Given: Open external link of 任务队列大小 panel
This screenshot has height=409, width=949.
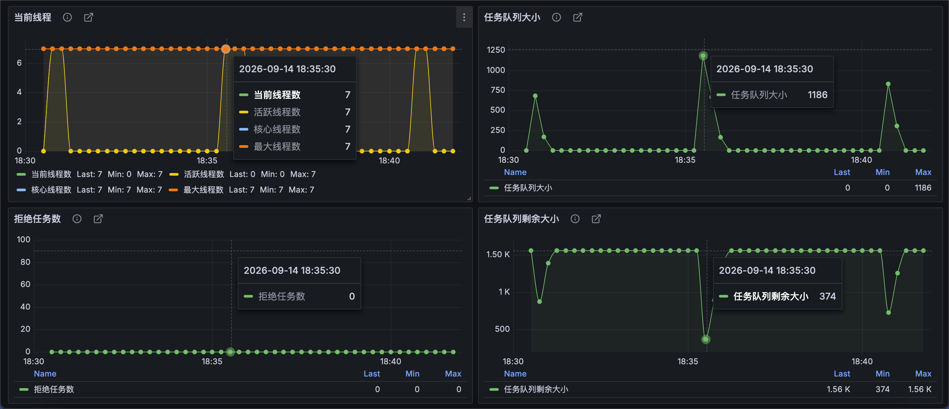Looking at the screenshot, I should pos(578,17).
